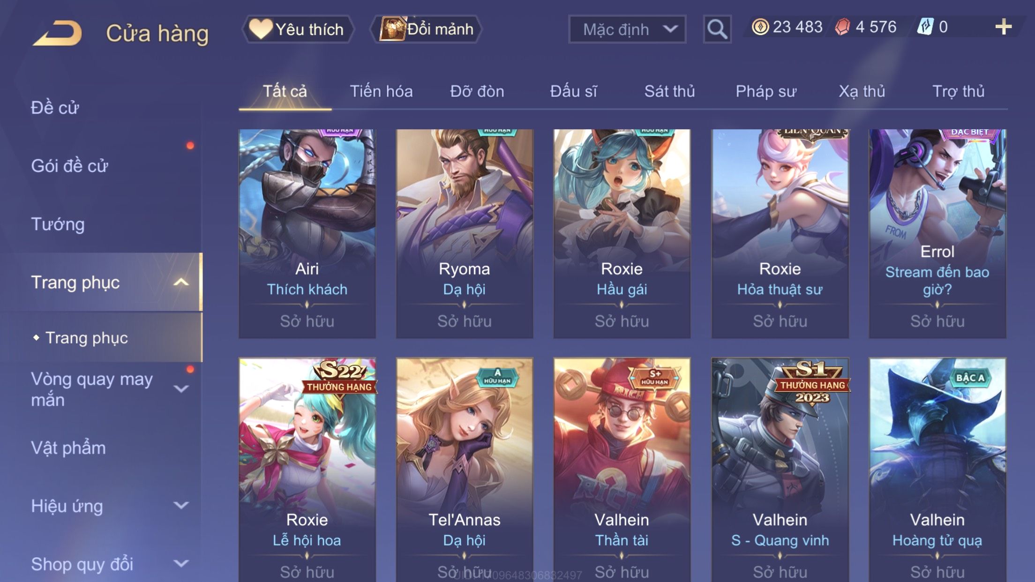
Task: Collapse the Trang phục sidebar section
Action: [181, 282]
